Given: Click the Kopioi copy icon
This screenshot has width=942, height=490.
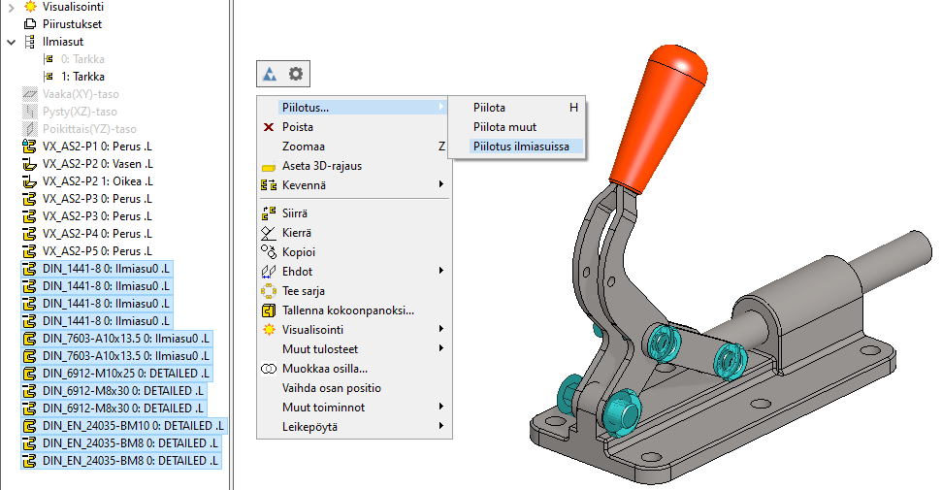Looking at the screenshot, I should (270, 252).
